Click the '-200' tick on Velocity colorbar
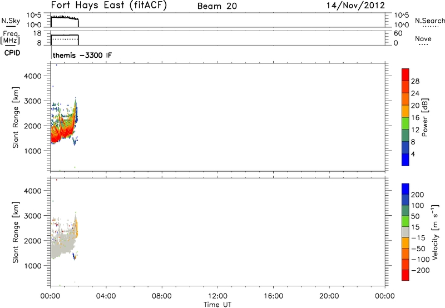Viewport: 445px width, 308px height. tap(421, 270)
